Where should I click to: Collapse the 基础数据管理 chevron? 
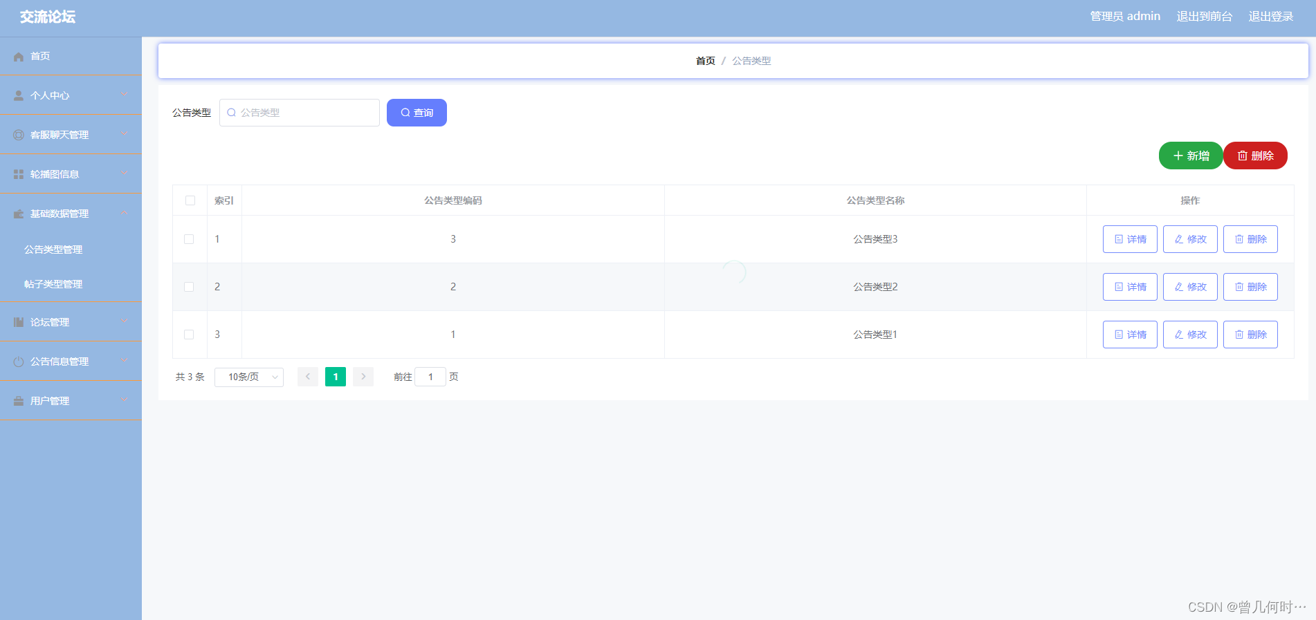(125, 213)
